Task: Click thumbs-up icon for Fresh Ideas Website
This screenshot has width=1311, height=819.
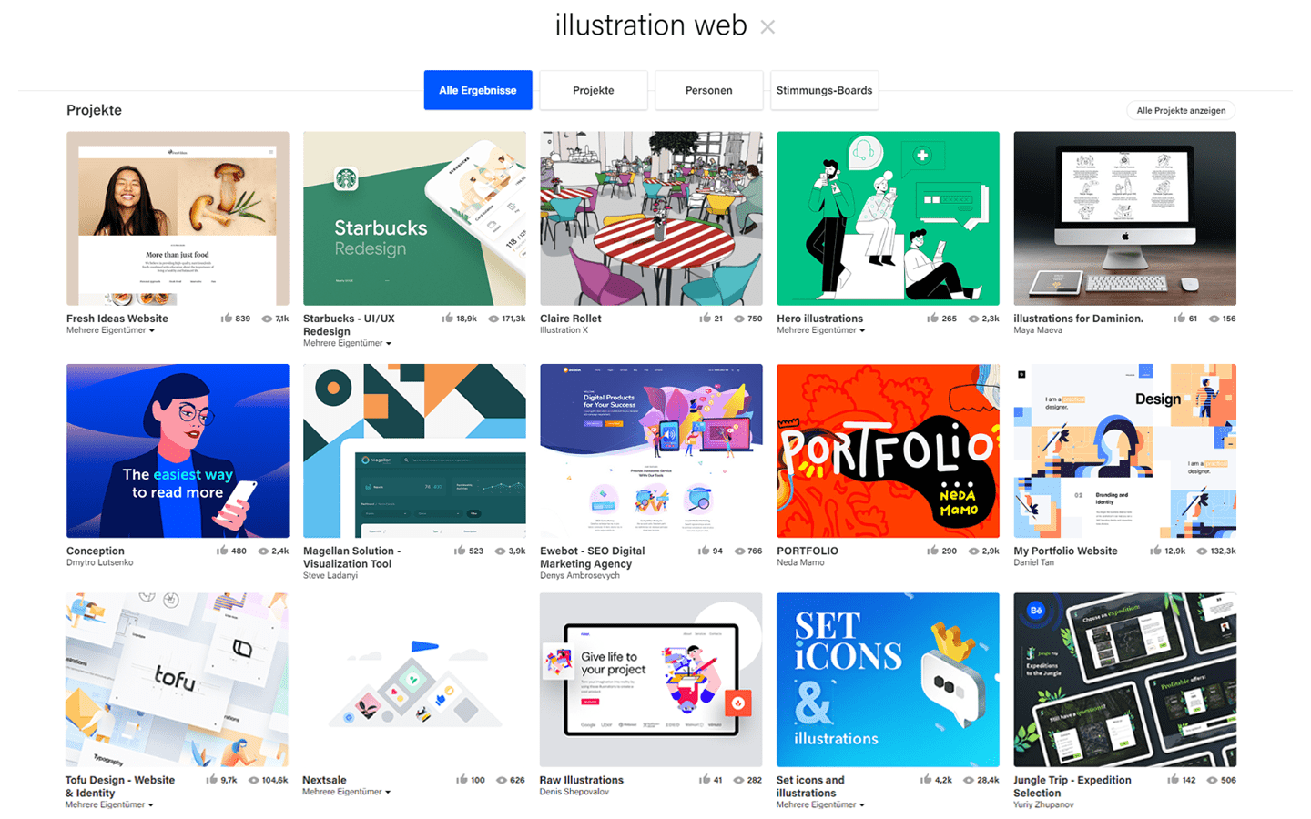Action: click(227, 318)
